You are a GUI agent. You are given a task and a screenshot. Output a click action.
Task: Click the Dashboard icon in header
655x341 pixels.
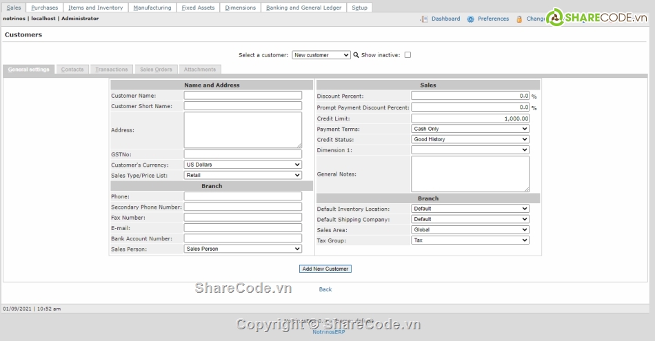coord(424,19)
